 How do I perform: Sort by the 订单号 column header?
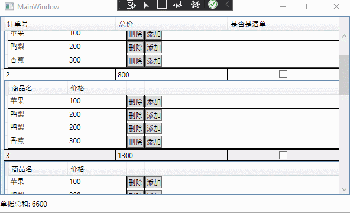[x=60, y=24]
